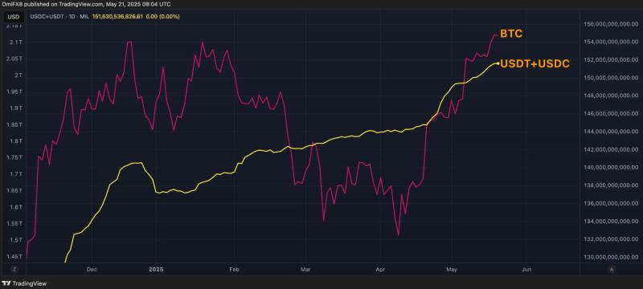Click the Jun label on time axis
The height and width of the screenshot is (289, 643).
526,270
